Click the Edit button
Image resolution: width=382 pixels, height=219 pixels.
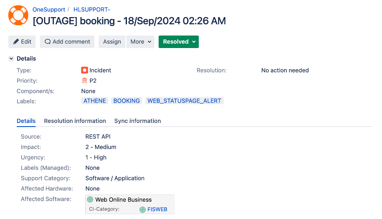22,42
